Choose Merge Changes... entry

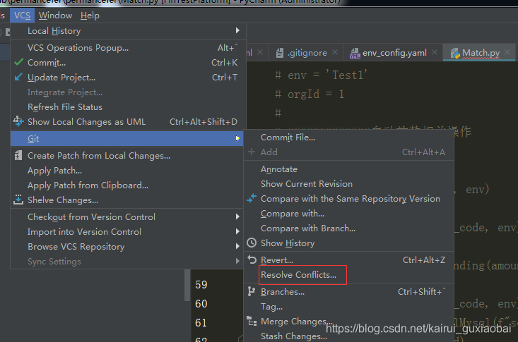[x=349, y=322]
